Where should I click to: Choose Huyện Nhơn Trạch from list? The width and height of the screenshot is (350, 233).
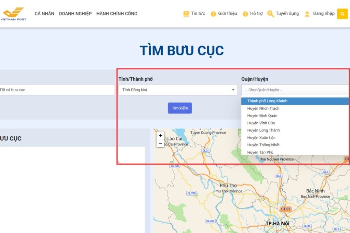[x=263, y=108]
